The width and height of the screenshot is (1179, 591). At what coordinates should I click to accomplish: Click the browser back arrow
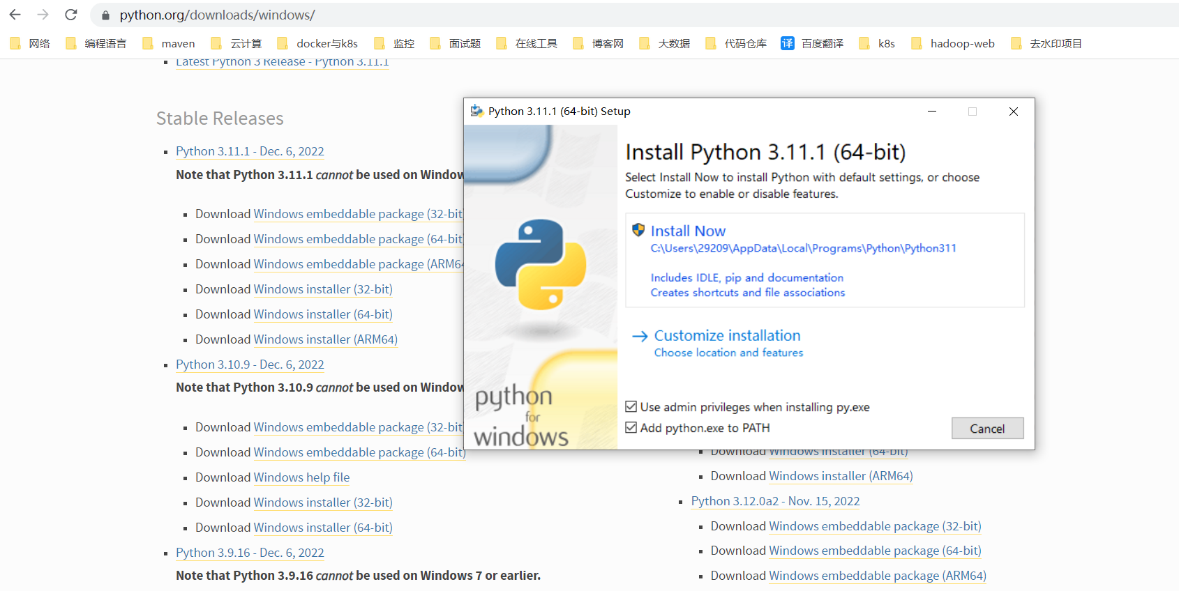click(x=15, y=15)
